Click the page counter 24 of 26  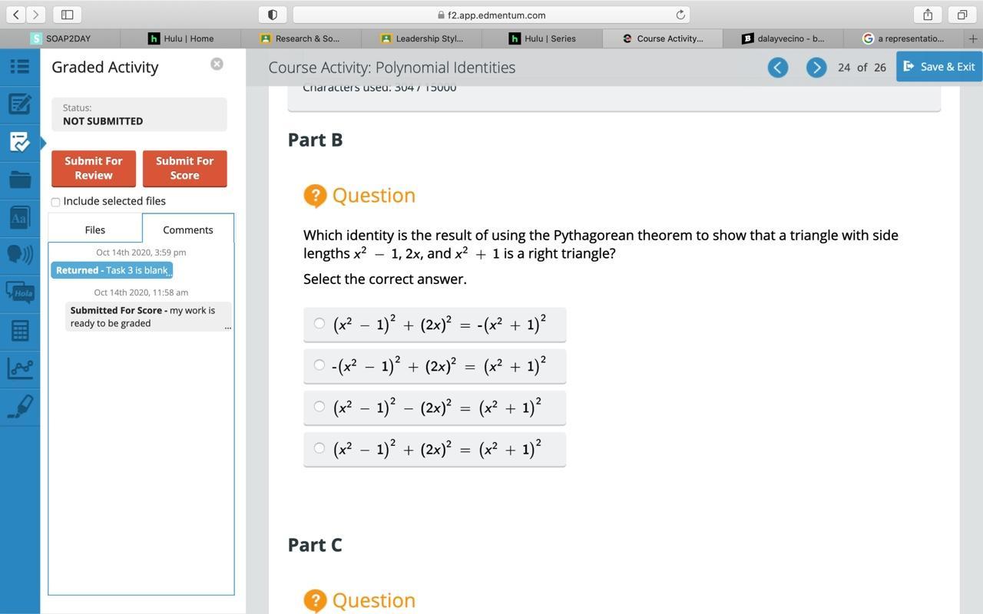[862, 68]
